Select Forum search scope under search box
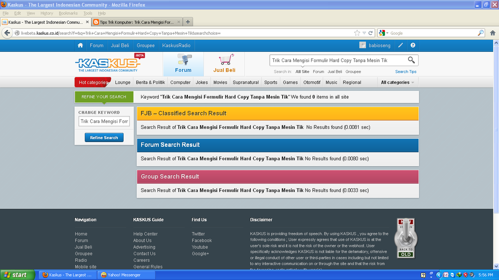499x280 pixels. coord(319,72)
